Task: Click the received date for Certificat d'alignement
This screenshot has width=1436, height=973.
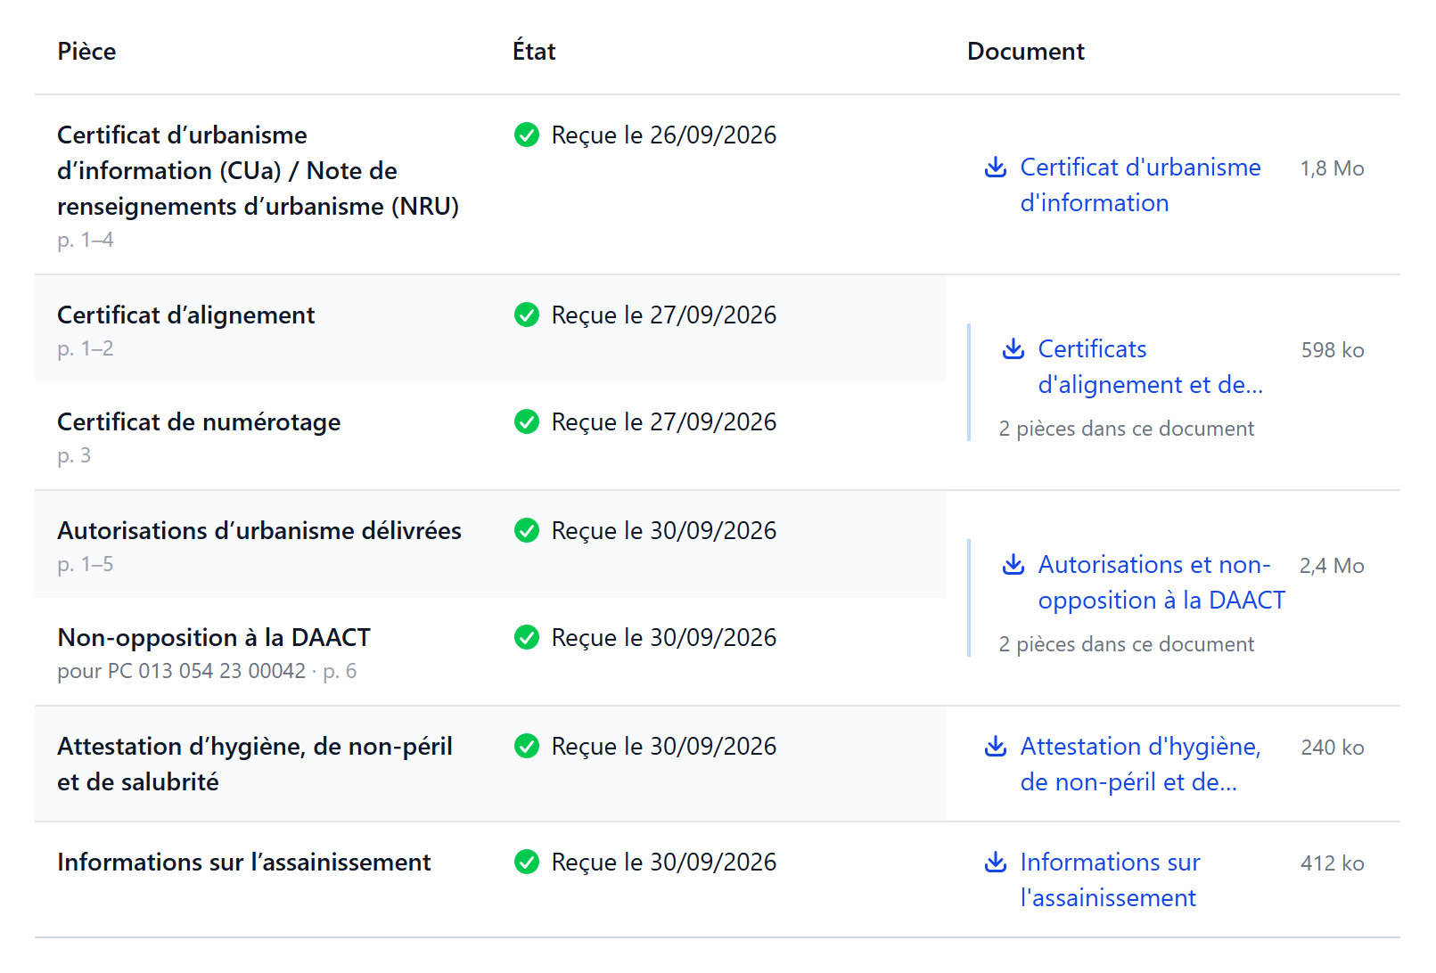Action: click(664, 315)
